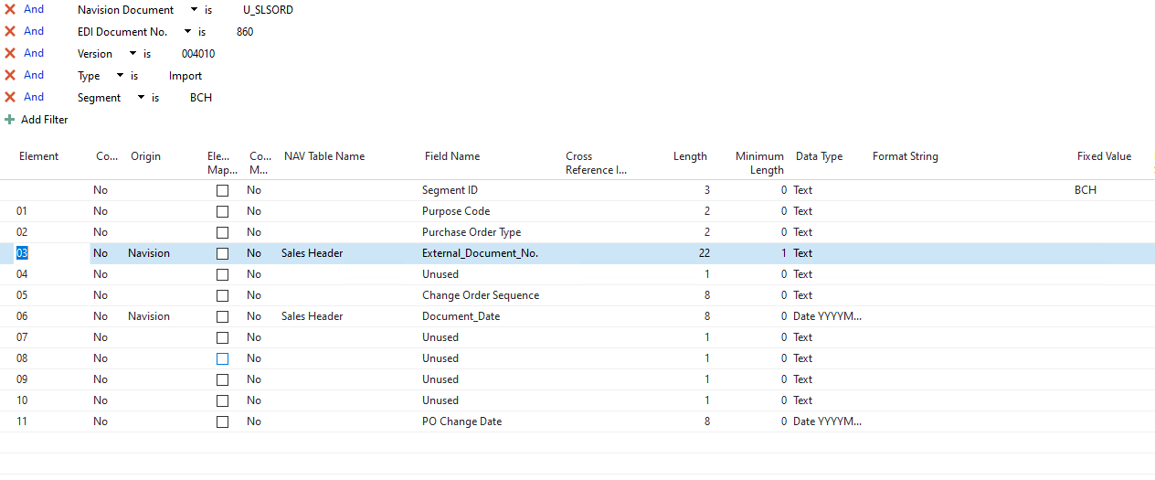Click the Sales Header cell in Document_Date row
The height and width of the screenshot is (480, 1155).
pyautogui.click(x=313, y=316)
